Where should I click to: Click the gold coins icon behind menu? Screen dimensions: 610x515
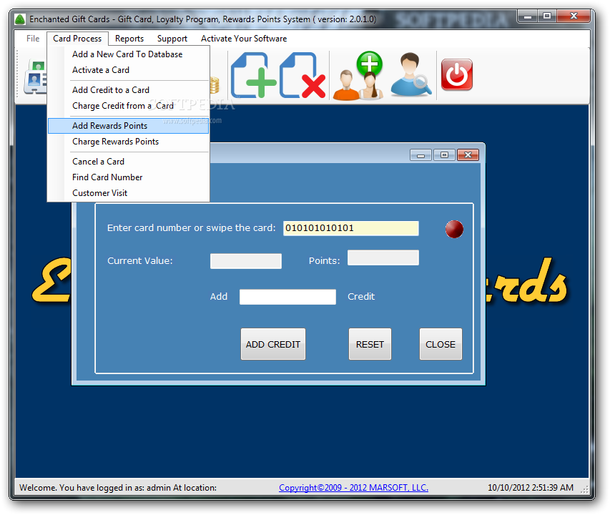(215, 85)
